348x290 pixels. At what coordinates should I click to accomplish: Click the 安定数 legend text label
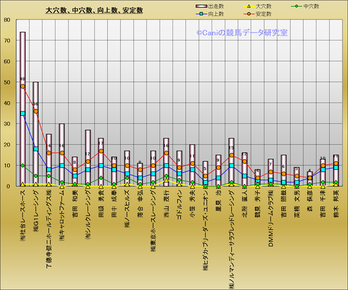(264, 14)
